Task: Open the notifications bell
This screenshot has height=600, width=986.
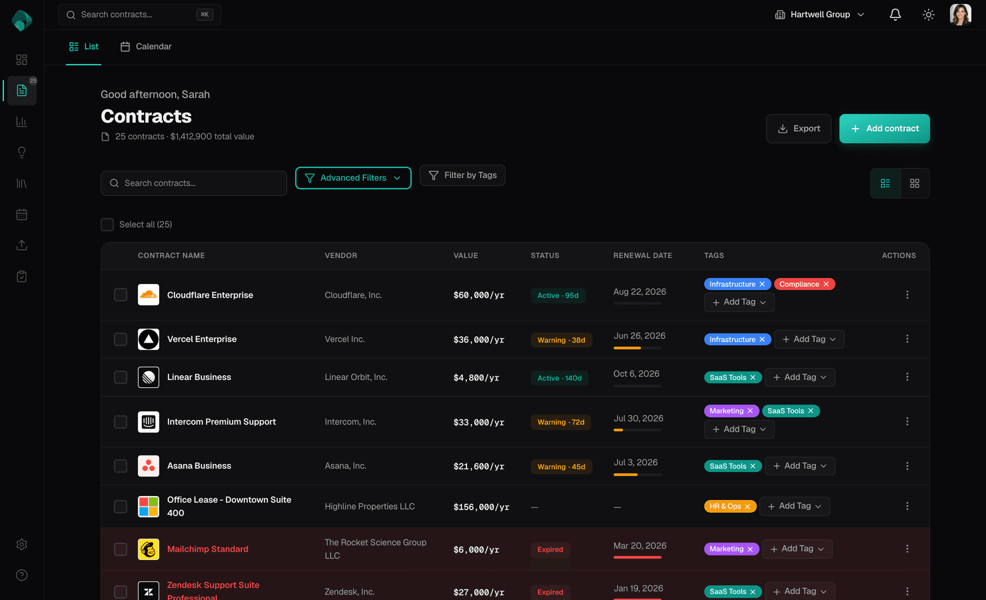Action: tap(895, 15)
